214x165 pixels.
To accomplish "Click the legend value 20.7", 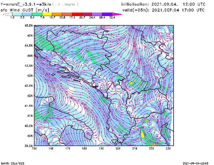I will coord(82,17).
